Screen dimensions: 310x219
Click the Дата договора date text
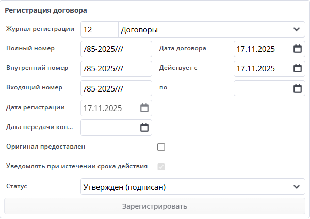tap(260, 49)
